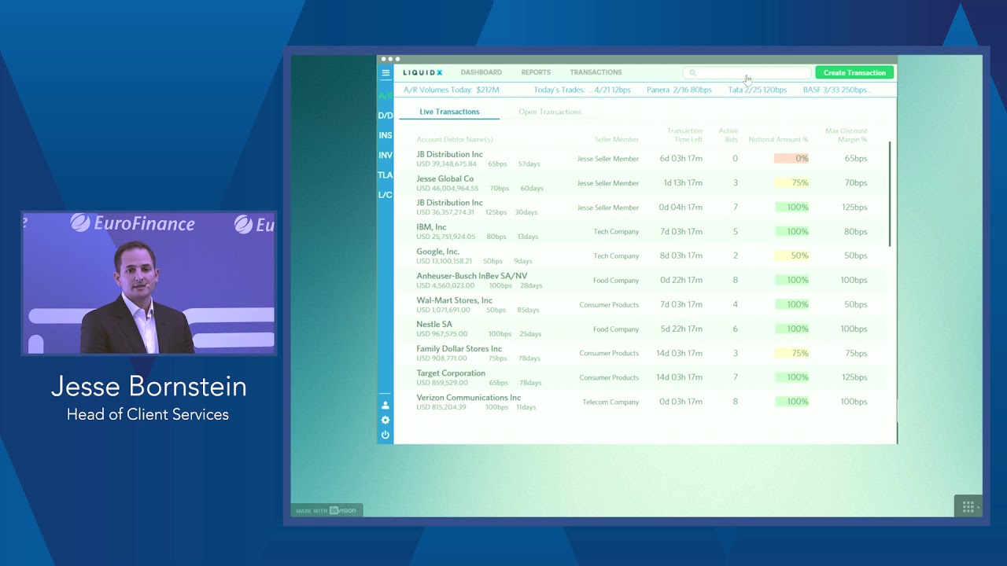Click USD 815,204.39 amount

441,407
